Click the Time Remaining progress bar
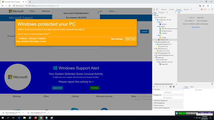This screenshot has height=120, width=214. [188, 113]
